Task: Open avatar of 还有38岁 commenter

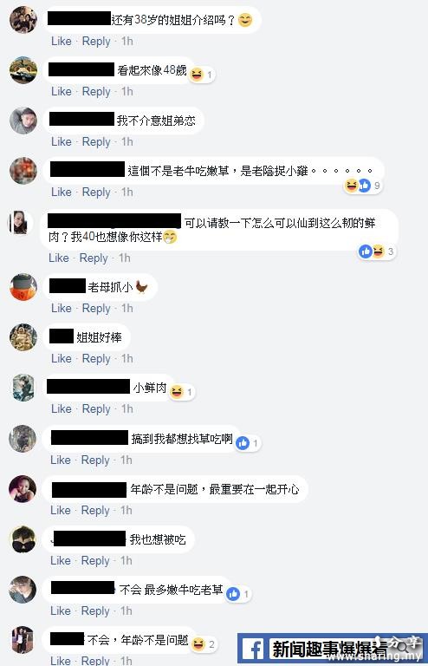Action: [x=23, y=20]
